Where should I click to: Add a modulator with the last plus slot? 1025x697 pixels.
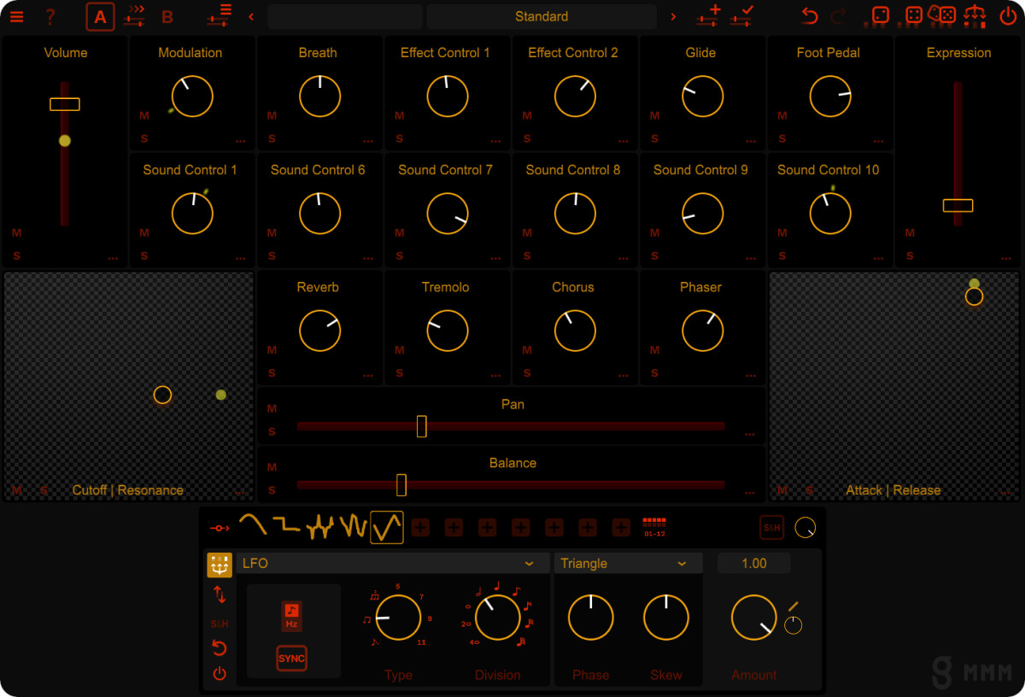[622, 528]
